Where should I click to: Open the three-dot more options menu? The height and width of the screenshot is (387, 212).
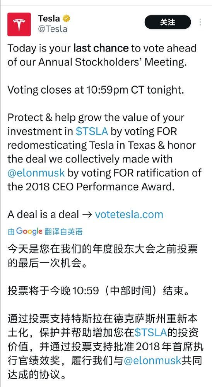[200, 22]
